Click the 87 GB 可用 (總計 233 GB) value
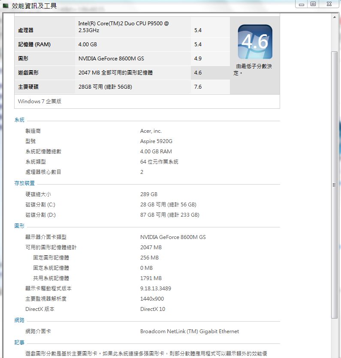 [170, 215]
